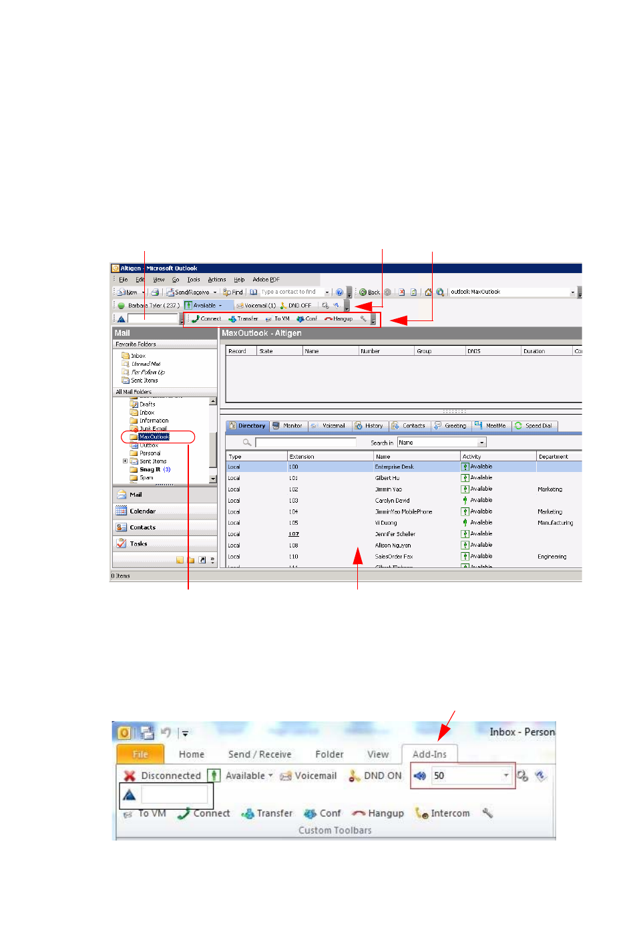Open the Adobe PDF menu

[266, 280]
